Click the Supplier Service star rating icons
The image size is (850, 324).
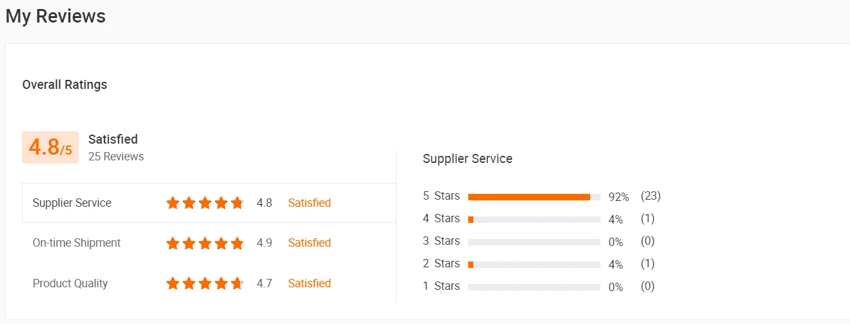coord(205,203)
